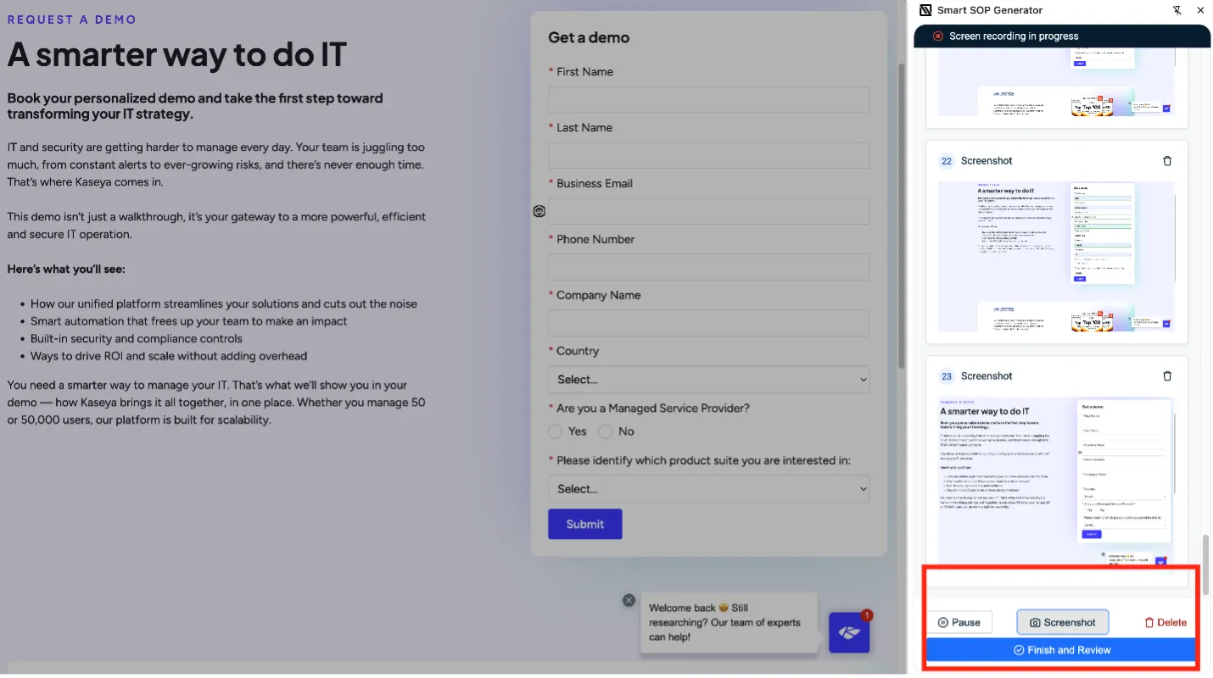Image resolution: width=1213 pixels, height=678 pixels.
Task: Open screenshot 23 thumbnail preview
Action: point(1056,479)
